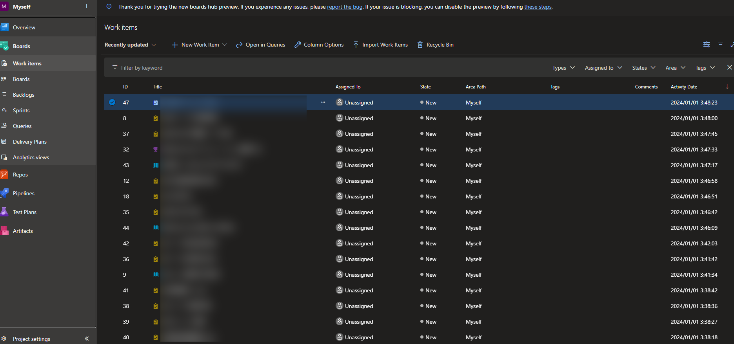734x344 pixels.
Task: Open Queries in sidebar
Action: click(48, 126)
